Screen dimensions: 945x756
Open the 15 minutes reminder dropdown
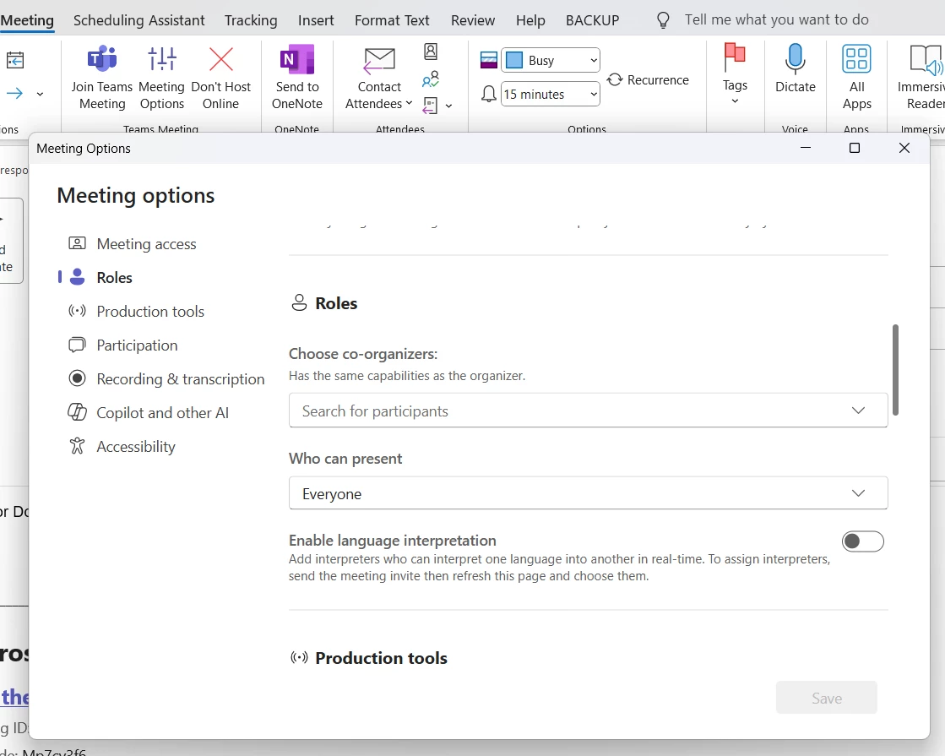(x=551, y=95)
